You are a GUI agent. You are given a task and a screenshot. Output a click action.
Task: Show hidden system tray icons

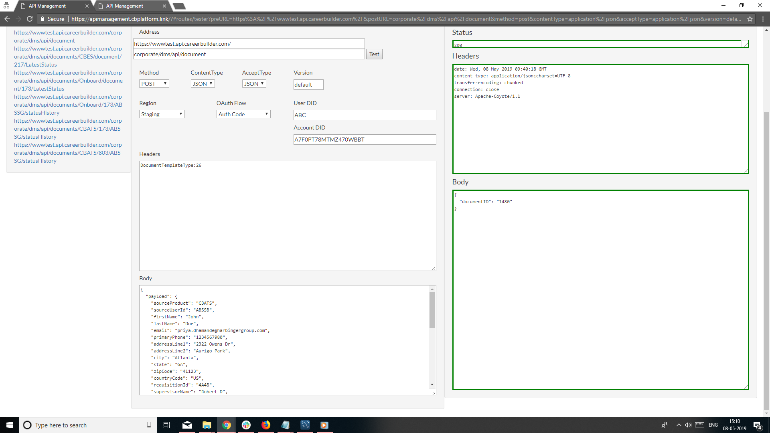(679, 425)
